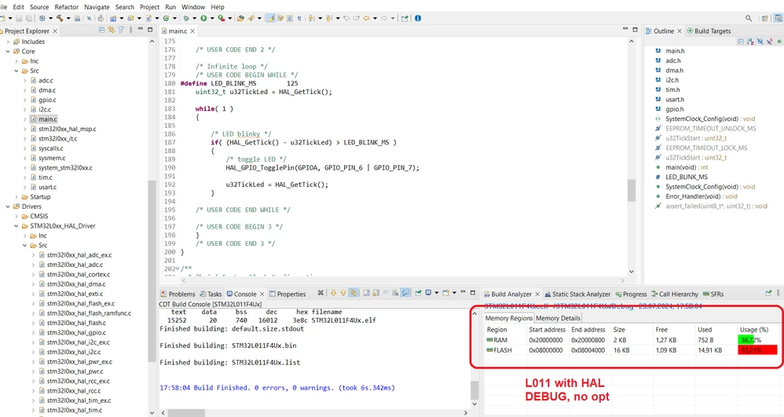The image size is (784, 417).
Task: Click main(void) : int in Outline
Action: pyautogui.click(x=687, y=167)
